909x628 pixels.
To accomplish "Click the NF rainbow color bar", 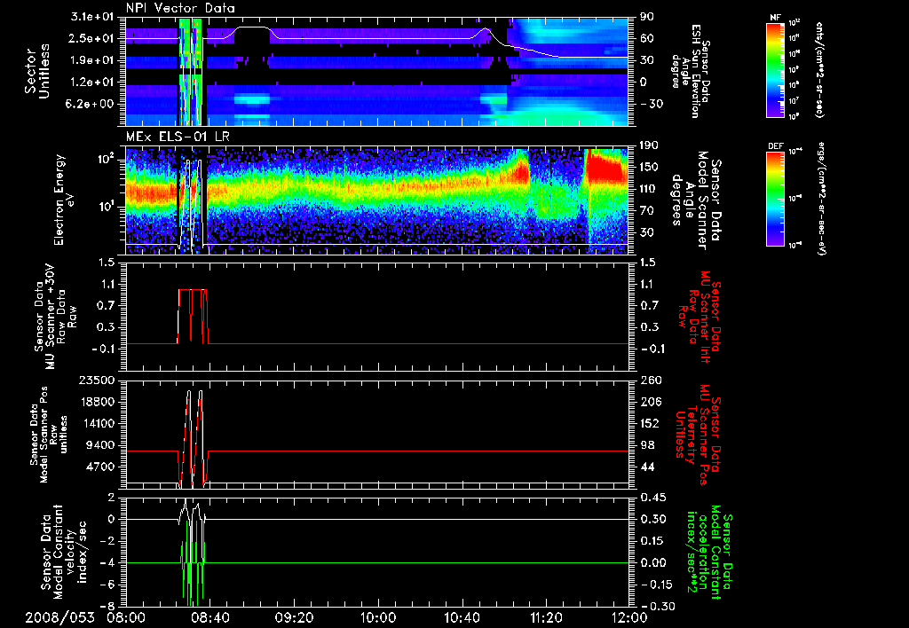I will point(775,69).
